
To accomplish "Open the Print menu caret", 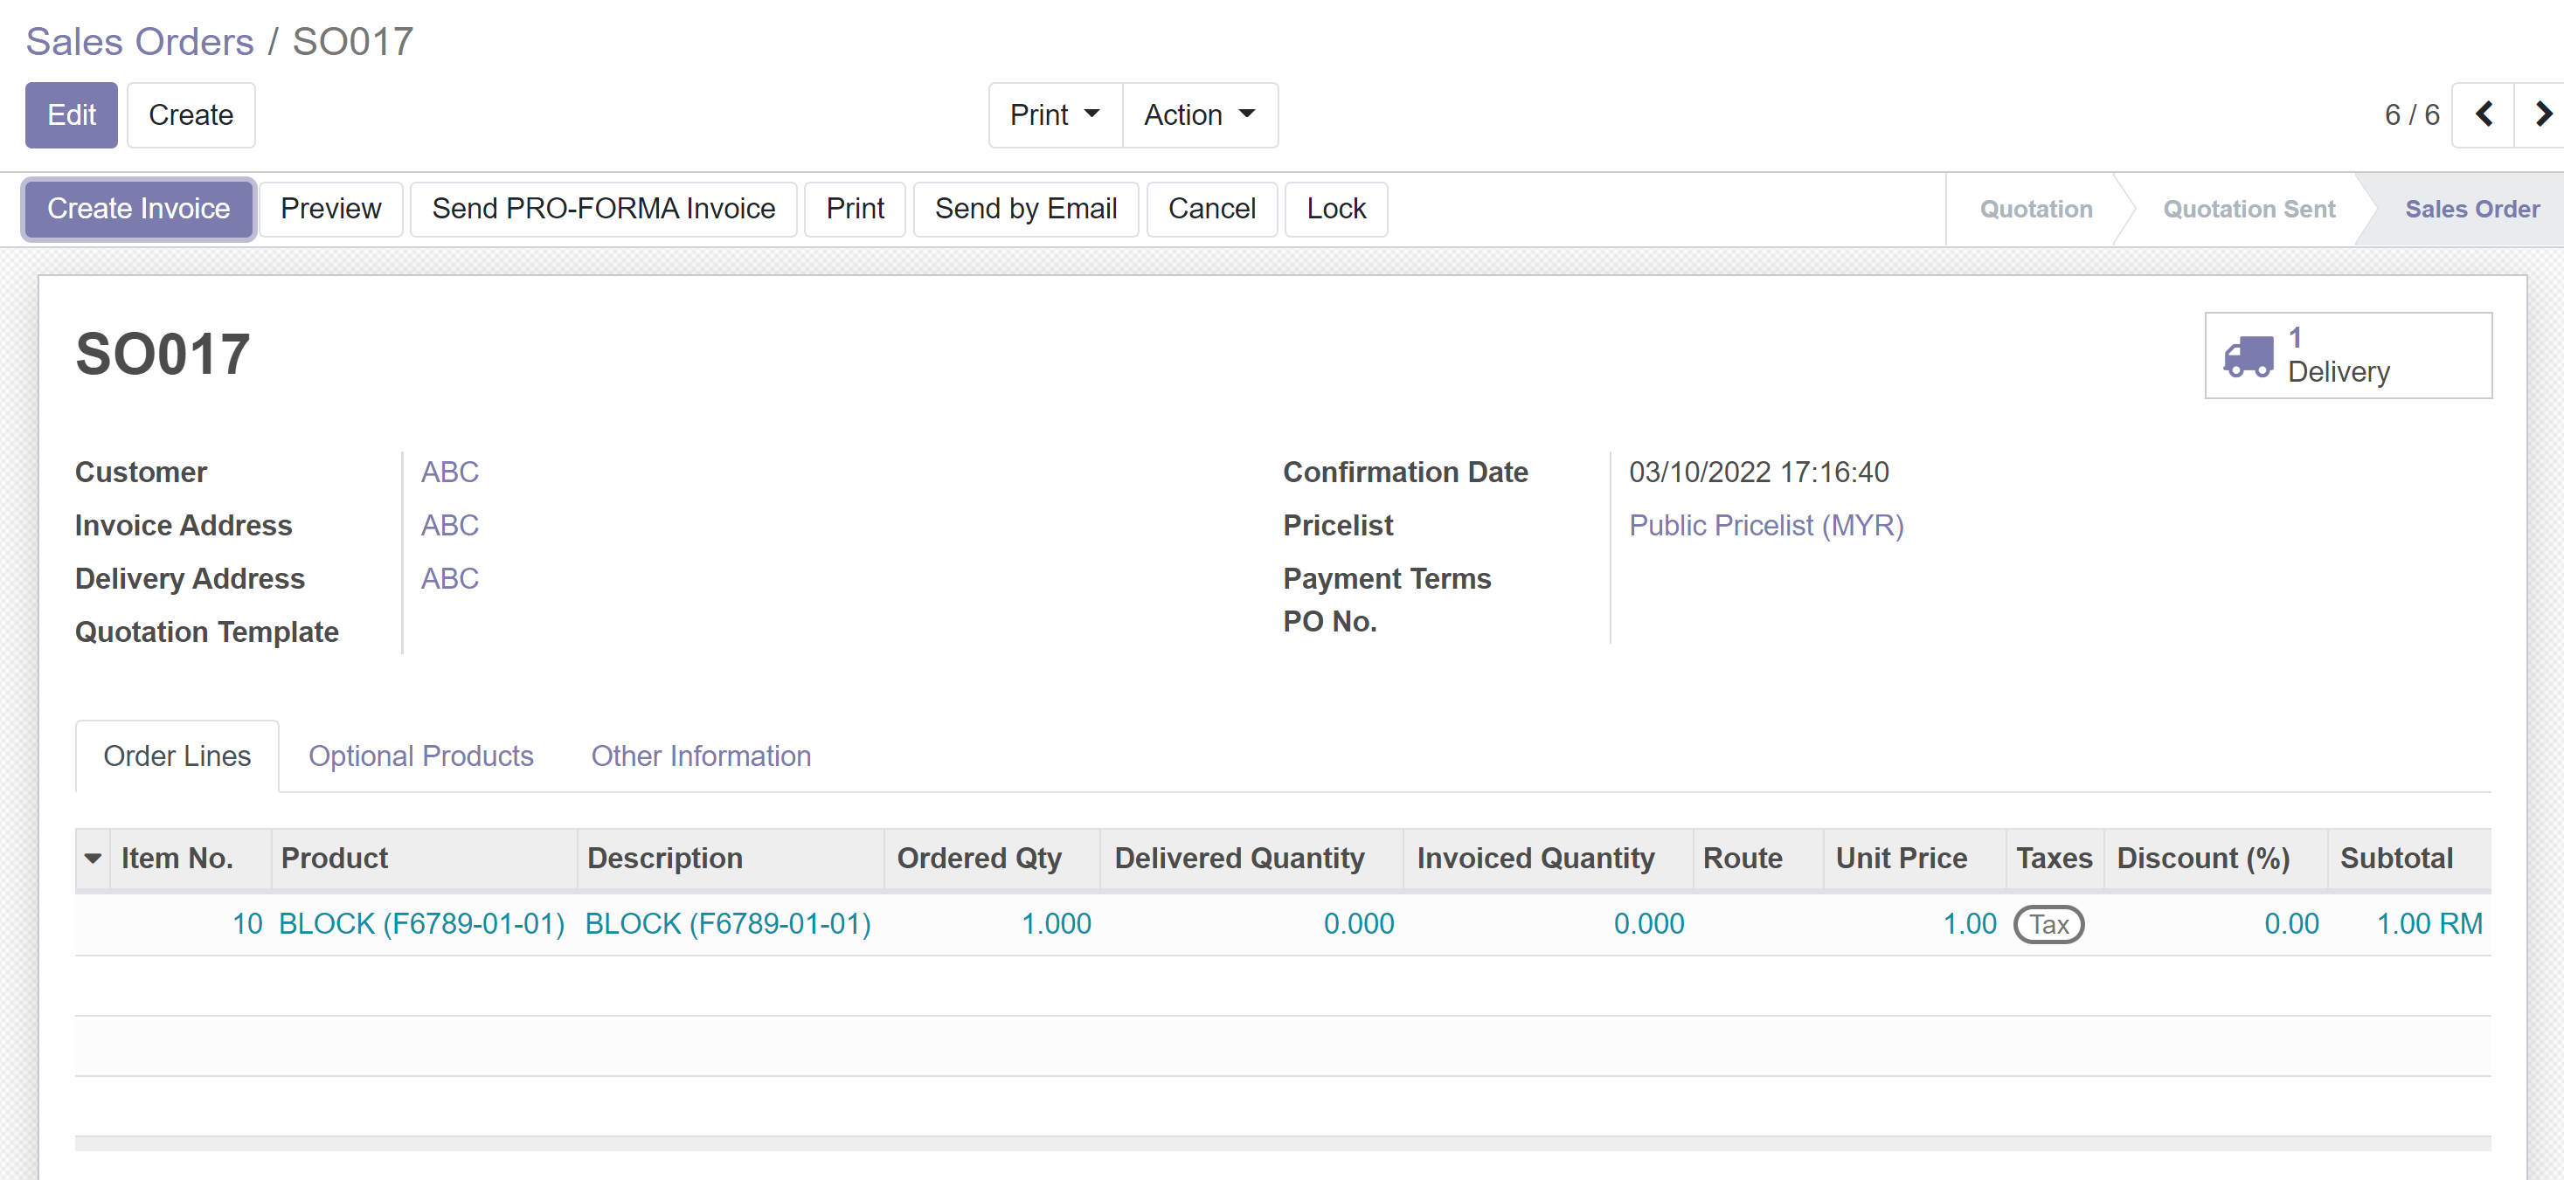I will 1091,114.
